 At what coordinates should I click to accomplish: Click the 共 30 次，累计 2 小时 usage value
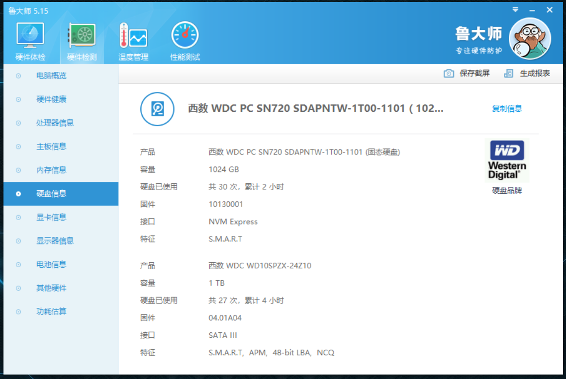(x=246, y=187)
